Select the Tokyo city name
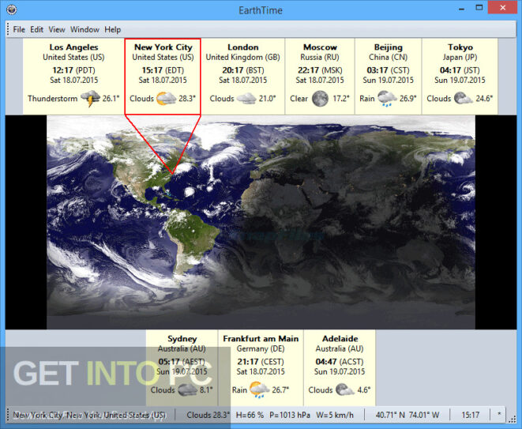 pyautogui.click(x=460, y=47)
